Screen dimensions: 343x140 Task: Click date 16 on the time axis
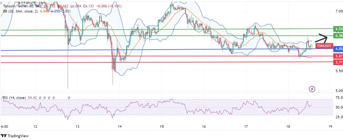pos(204,127)
